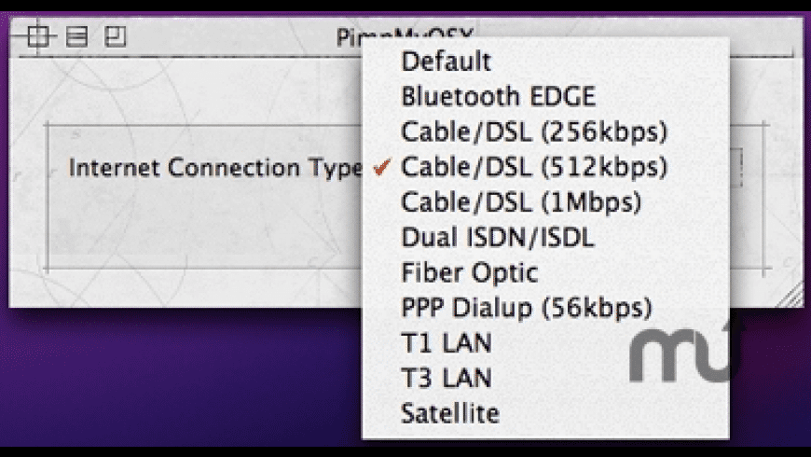Select Cable/DSL (256kbps) option
The image size is (811, 457).
[x=534, y=132]
